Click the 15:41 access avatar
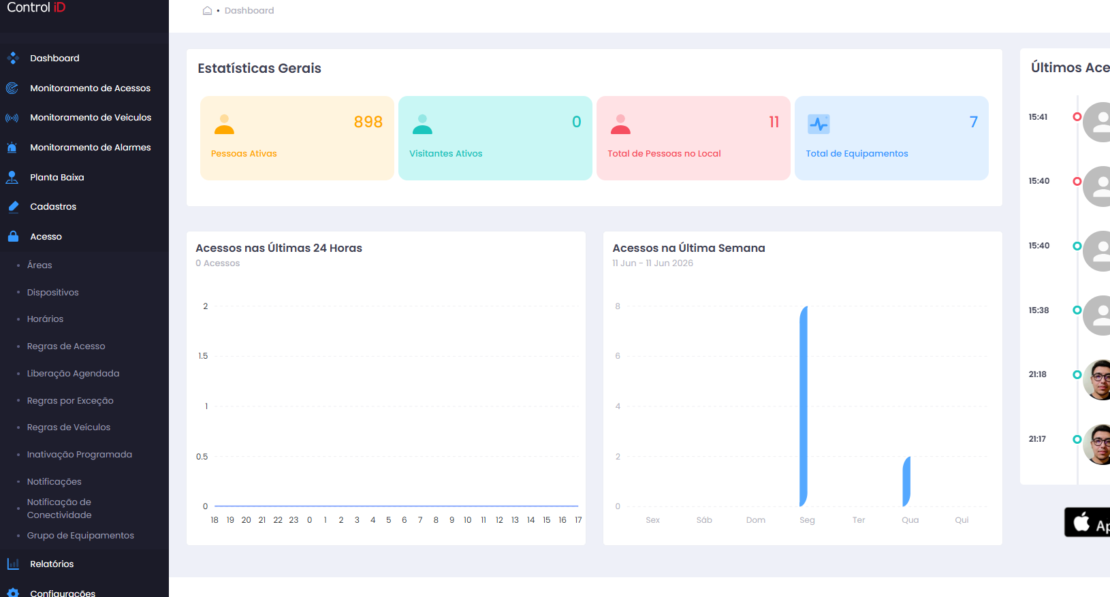The image size is (1110, 597). coord(1098,122)
